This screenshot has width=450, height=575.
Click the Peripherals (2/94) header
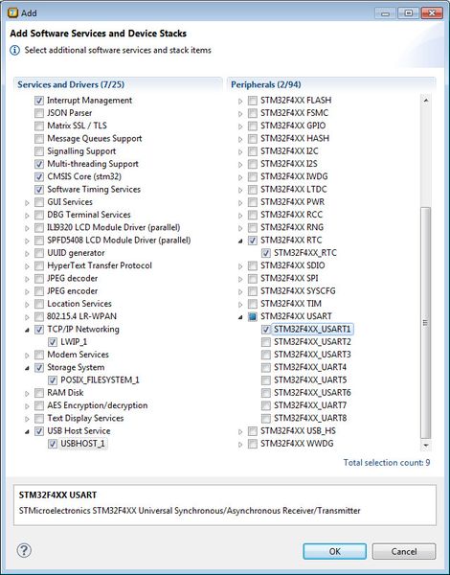pos(266,84)
